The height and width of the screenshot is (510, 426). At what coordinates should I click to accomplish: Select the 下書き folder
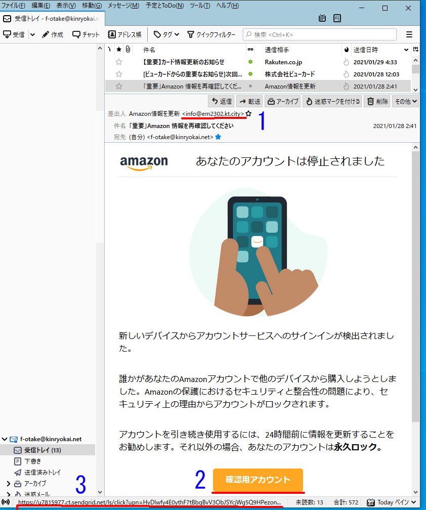(x=48, y=461)
